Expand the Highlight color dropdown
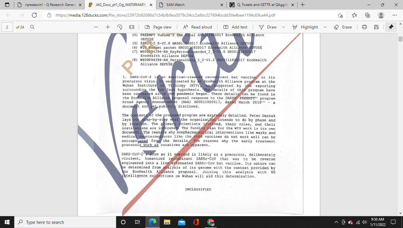403x228 pixels. (x=325, y=27)
